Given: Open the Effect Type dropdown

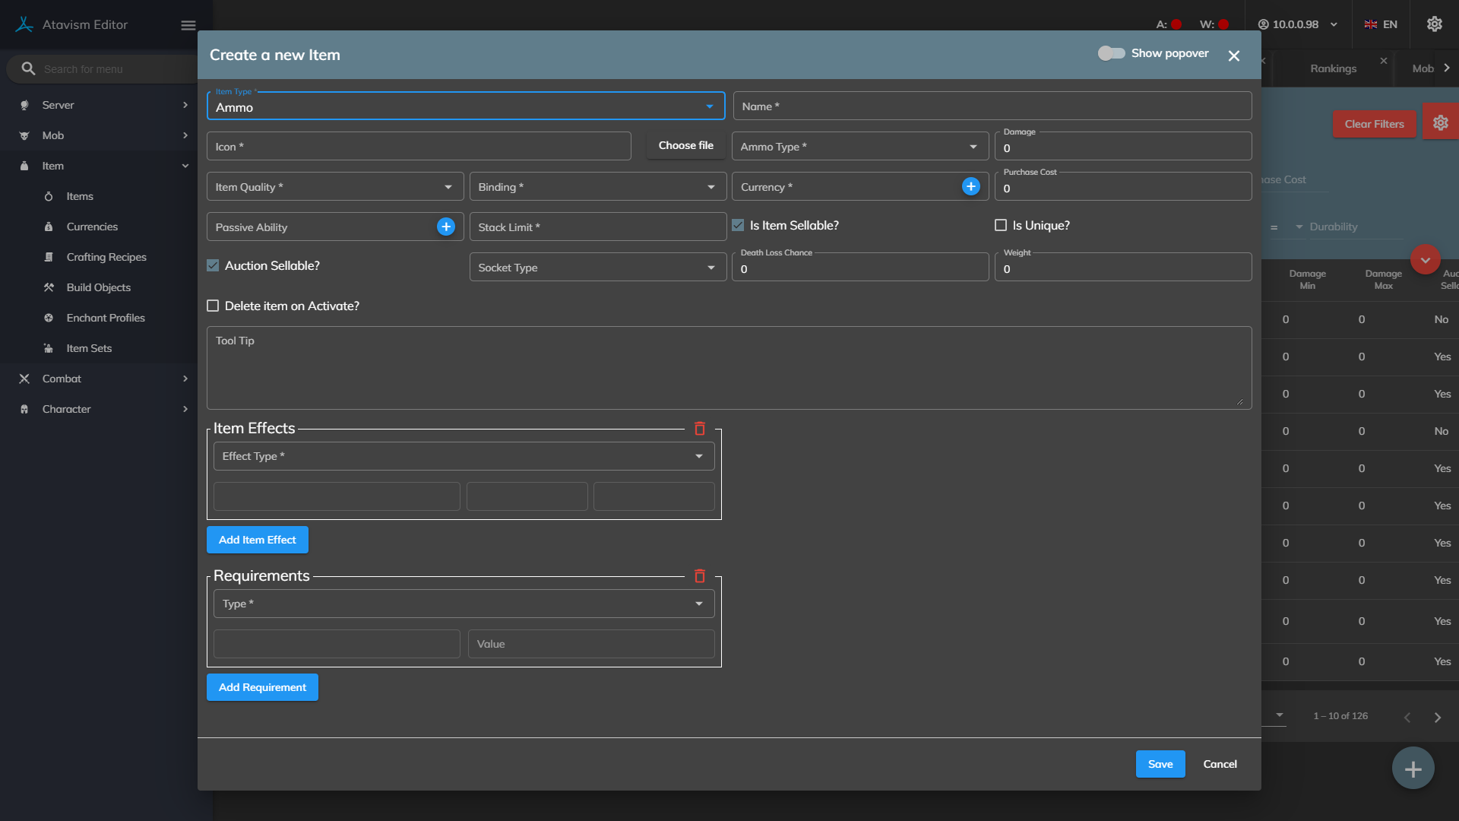Looking at the screenshot, I should point(464,456).
